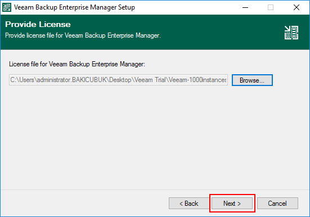Go to previous step with Back
Screen dimensions: 310x217
tap(189, 203)
